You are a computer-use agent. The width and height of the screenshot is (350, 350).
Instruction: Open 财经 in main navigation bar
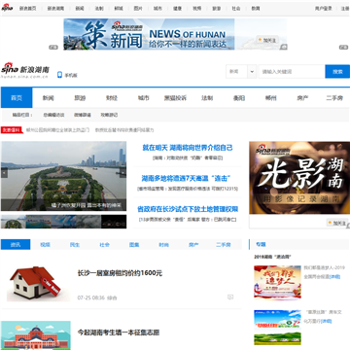pos(112,98)
